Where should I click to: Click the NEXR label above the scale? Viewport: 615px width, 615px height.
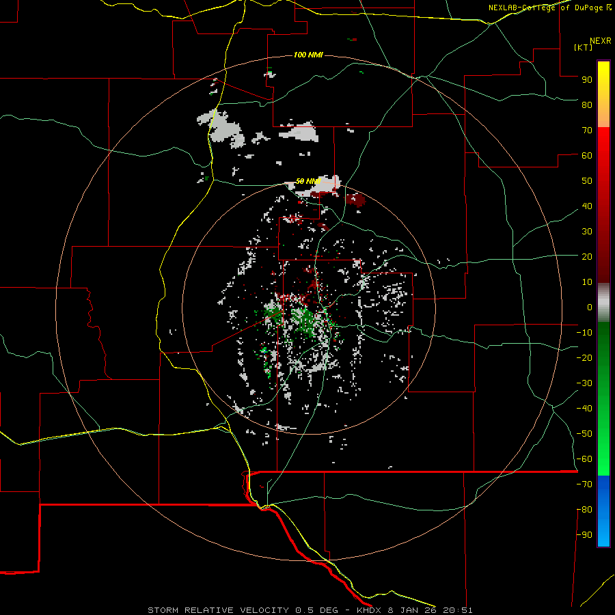pyautogui.click(x=601, y=41)
